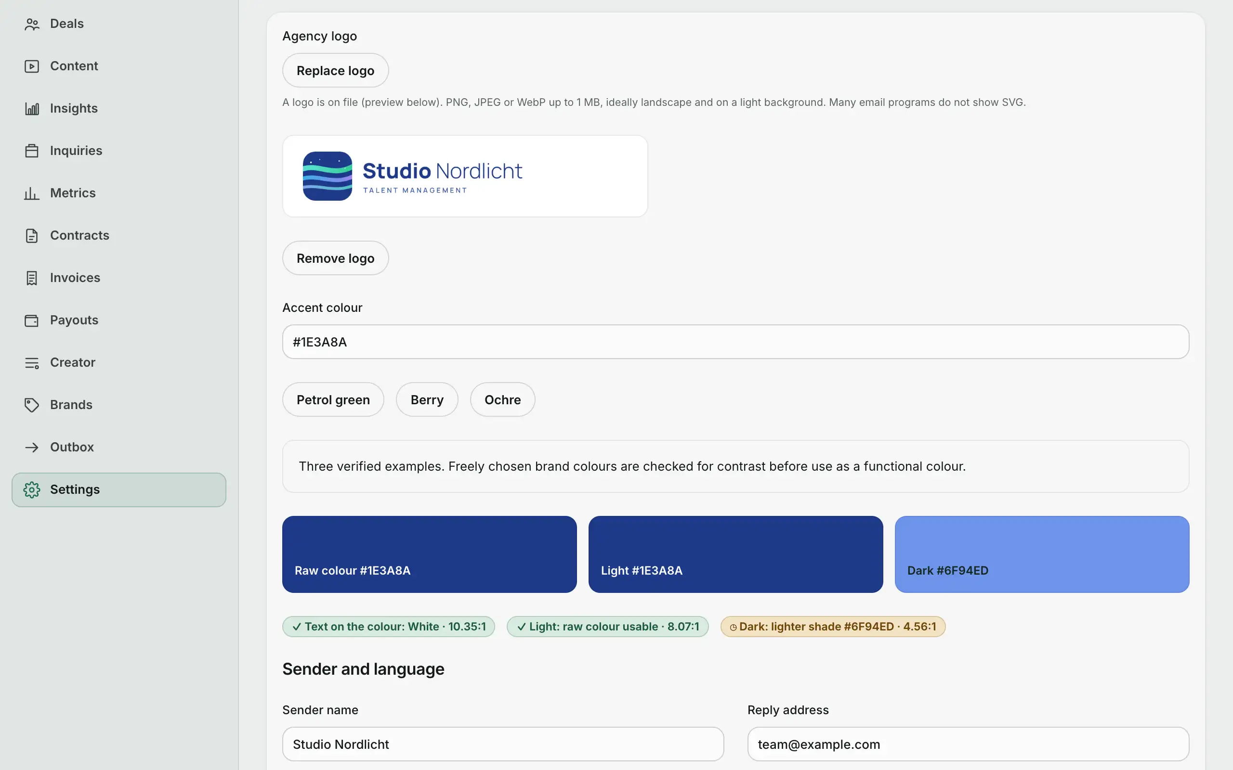The image size is (1233, 770).
Task: Click the Dark lighter shade 4.56:1 badge
Action: 833,627
